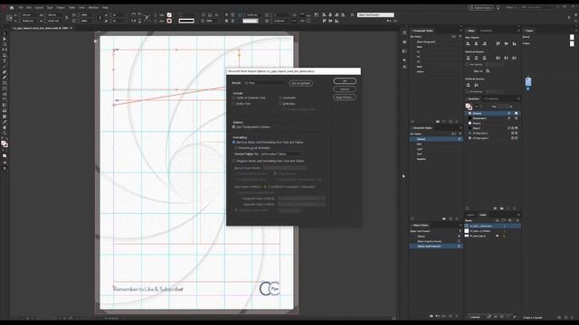Screen dimensions: 579x325
Task: Select Preserve Styles and Formatting radio button
Action: (233, 161)
